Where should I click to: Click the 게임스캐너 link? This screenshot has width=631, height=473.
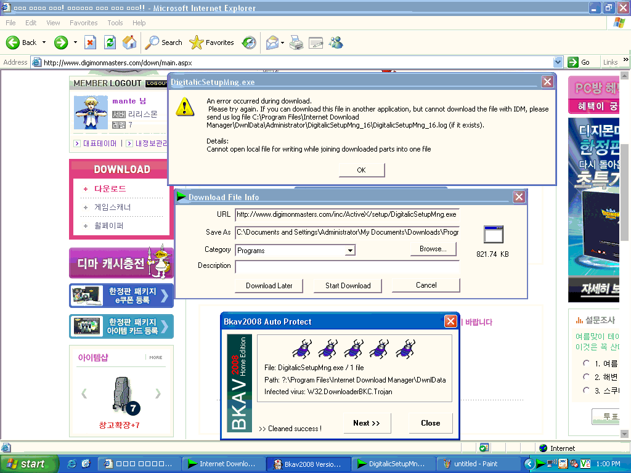pyautogui.click(x=112, y=207)
